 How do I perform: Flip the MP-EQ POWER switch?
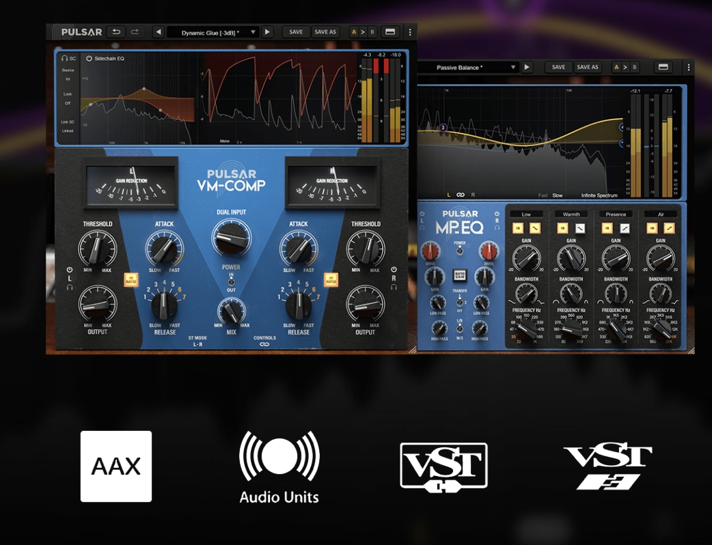(460, 251)
